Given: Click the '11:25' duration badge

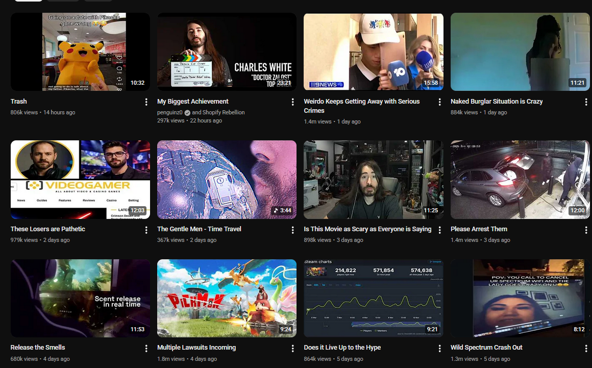Looking at the screenshot, I should 431,210.
